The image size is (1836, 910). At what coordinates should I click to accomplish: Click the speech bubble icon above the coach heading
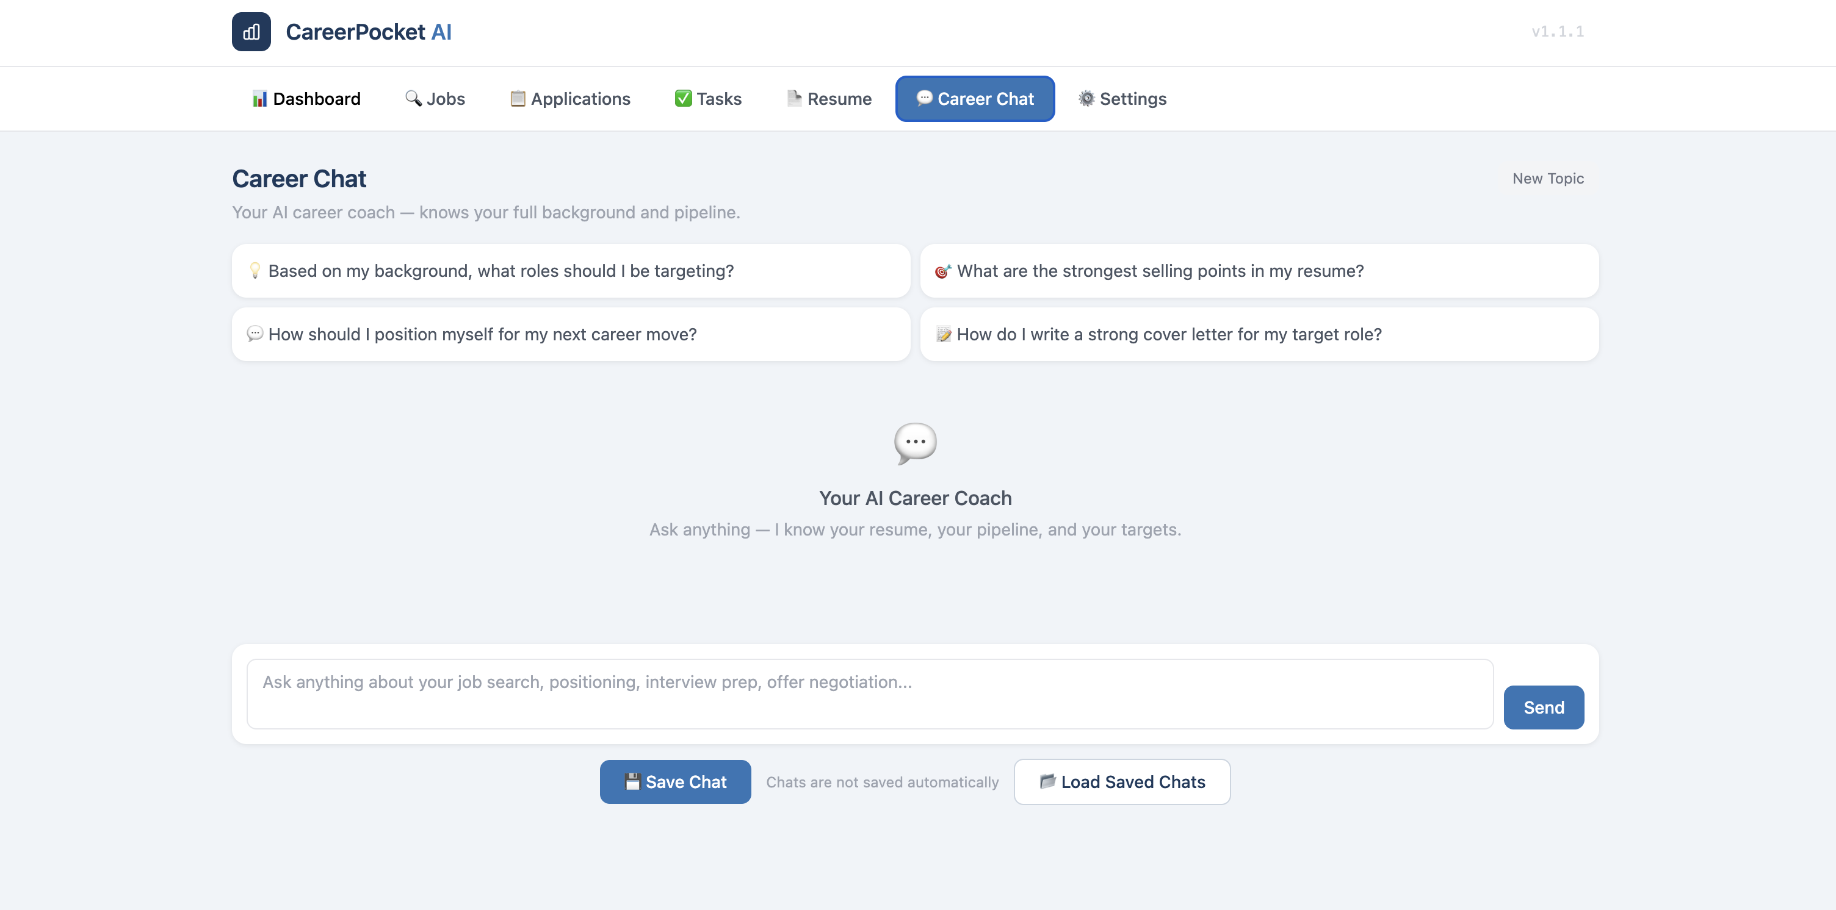click(915, 443)
